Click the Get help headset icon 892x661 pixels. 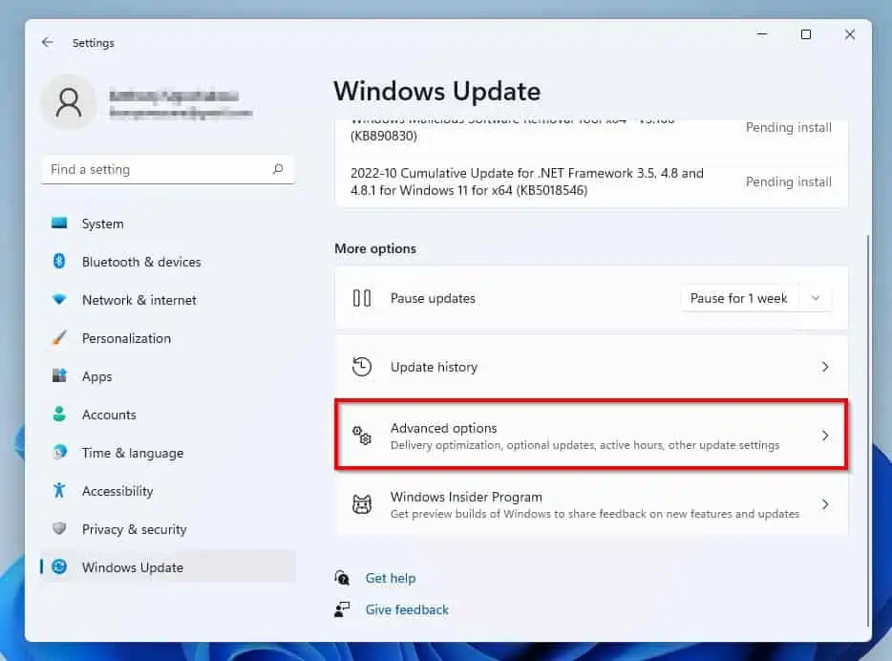(x=342, y=578)
